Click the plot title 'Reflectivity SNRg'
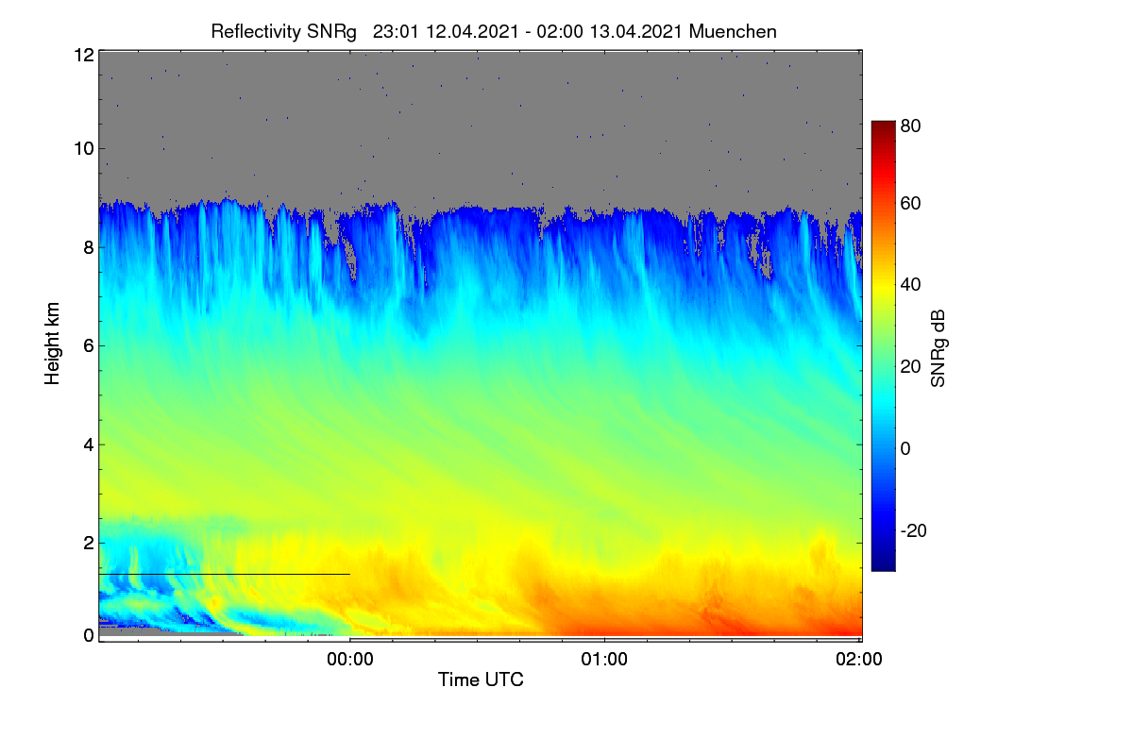Screen dimensions: 1133x755 (283, 31)
